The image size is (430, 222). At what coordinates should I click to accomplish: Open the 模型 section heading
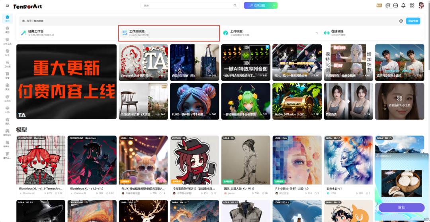21,129
